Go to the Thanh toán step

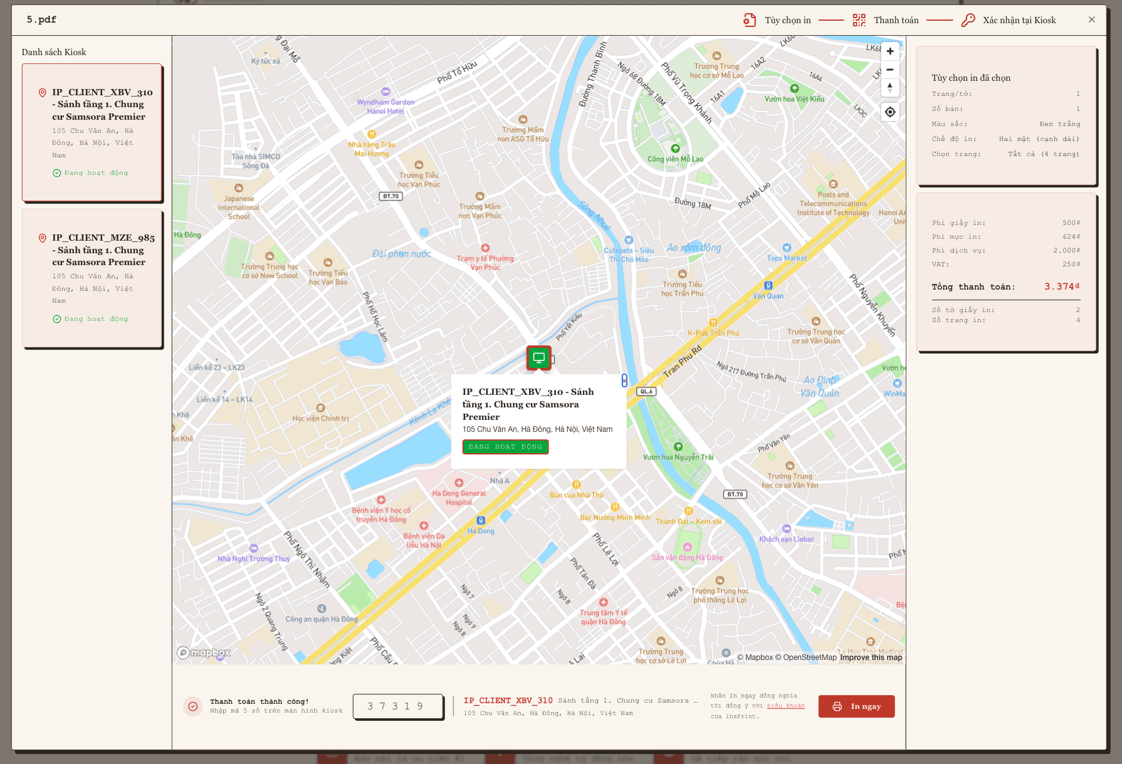(896, 20)
